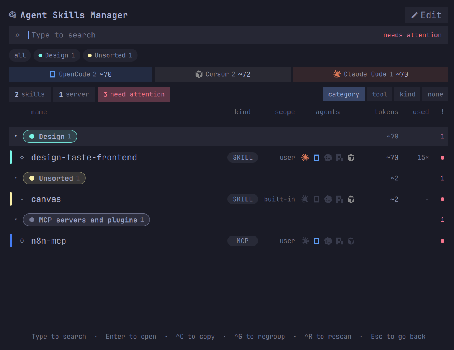Click the brain logo beside Agent Skills Manager

pyautogui.click(x=13, y=15)
